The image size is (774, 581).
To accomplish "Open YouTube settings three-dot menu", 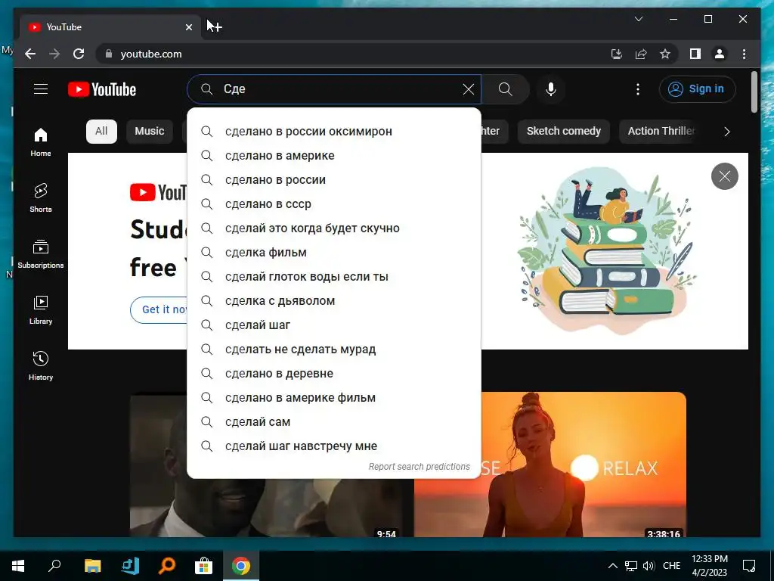I will [x=638, y=89].
